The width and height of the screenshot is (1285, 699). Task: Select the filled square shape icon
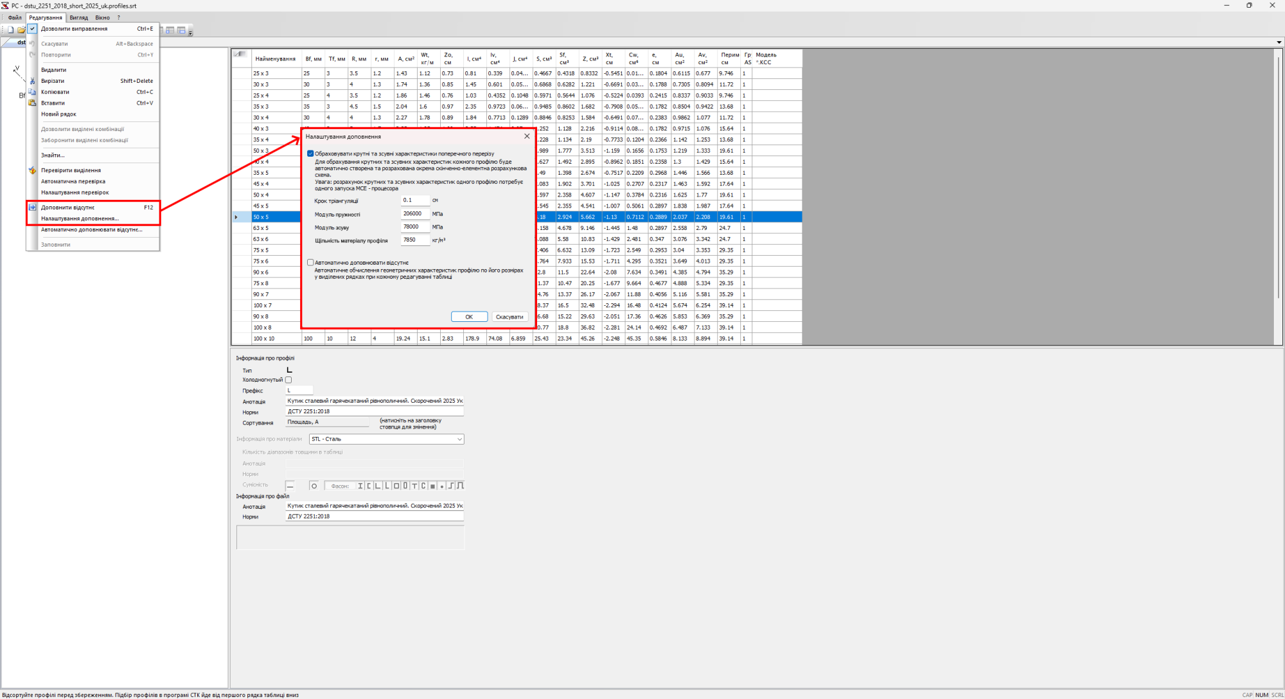click(x=432, y=486)
